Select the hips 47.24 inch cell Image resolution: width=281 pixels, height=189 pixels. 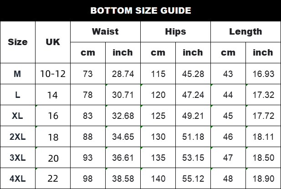[x=193, y=95]
